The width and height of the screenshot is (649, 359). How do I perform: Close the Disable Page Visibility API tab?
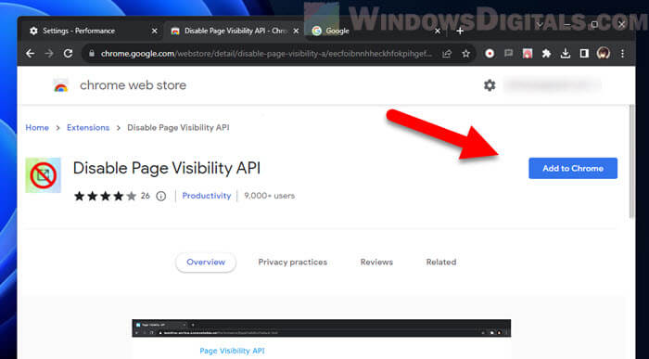tap(296, 31)
